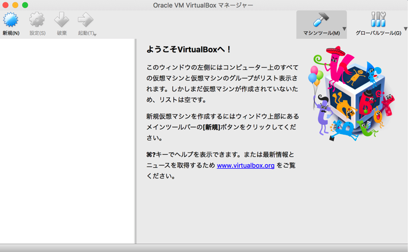Open the www.virtualbox.org link
This screenshot has height=252, width=409.
(x=246, y=165)
